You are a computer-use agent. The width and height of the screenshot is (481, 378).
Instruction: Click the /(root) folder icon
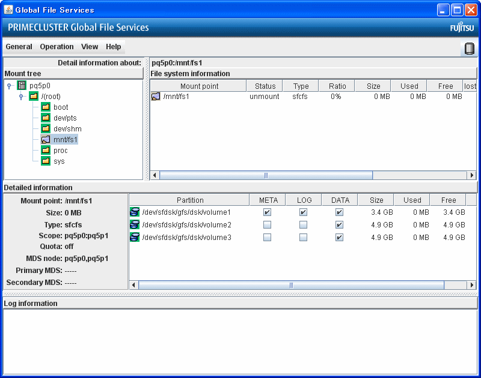click(x=34, y=97)
